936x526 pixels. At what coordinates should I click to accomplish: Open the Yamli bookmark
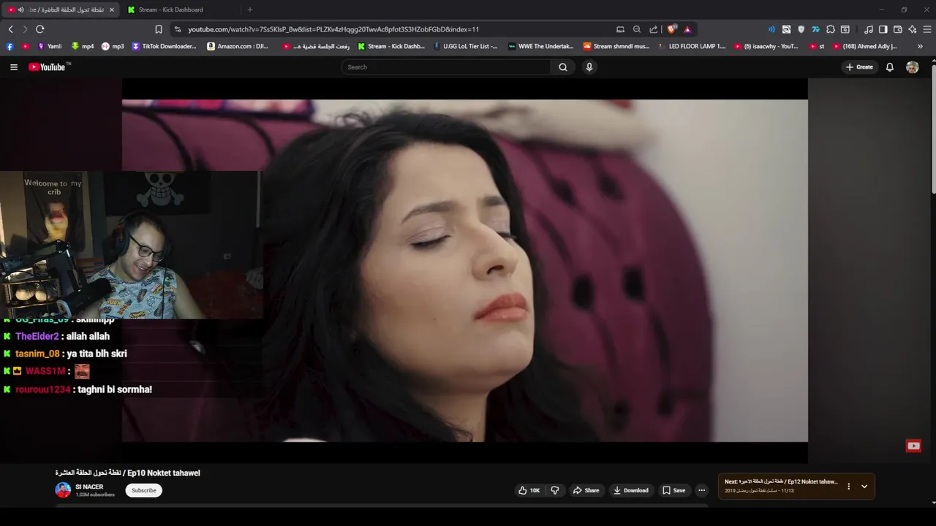click(50, 46)
